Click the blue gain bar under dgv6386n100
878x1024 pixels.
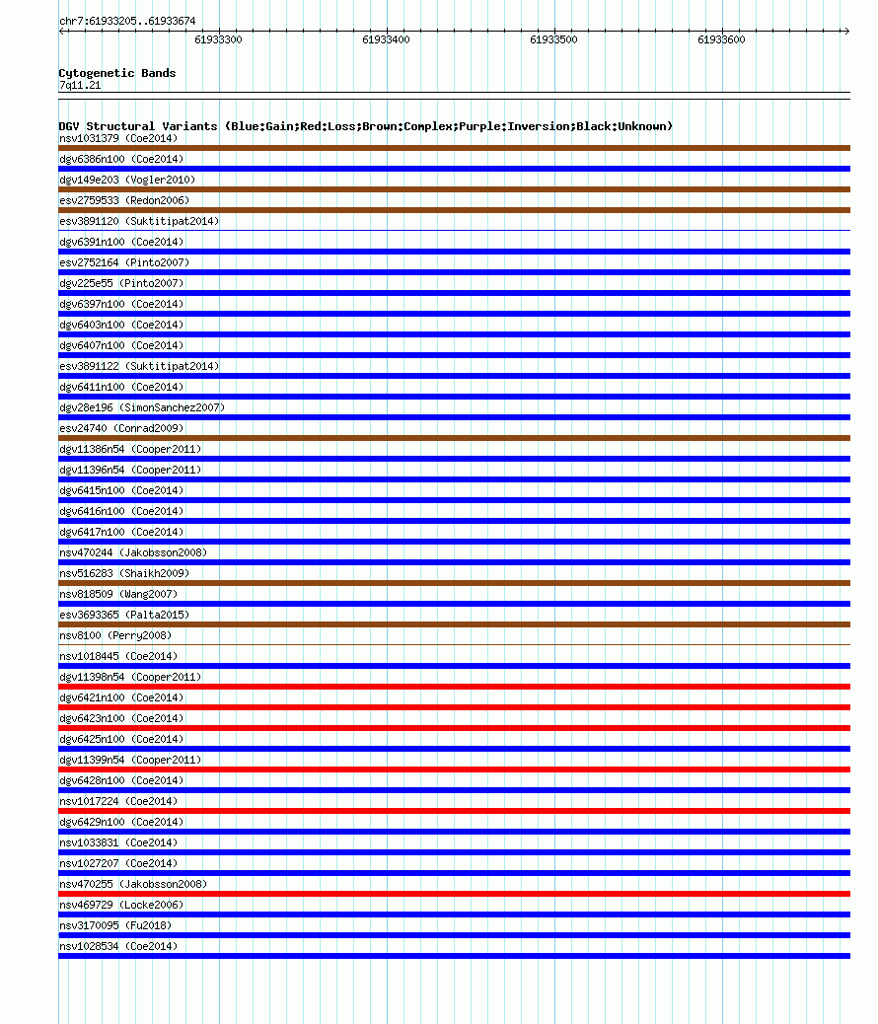[454, 169]
